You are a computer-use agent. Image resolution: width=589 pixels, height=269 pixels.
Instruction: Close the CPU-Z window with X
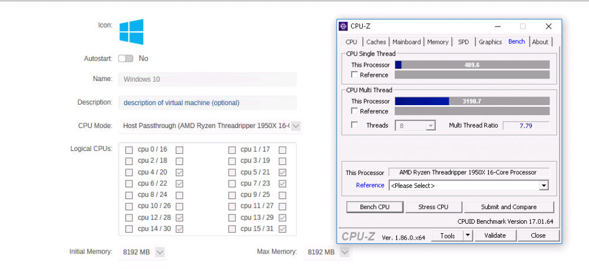548,26
